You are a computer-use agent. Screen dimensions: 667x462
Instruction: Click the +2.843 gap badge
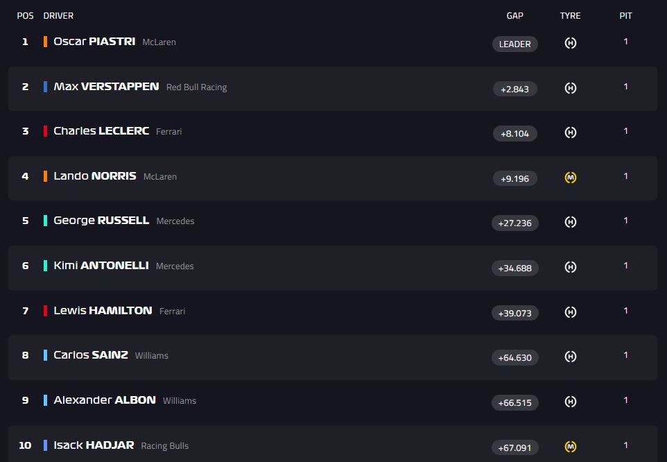click(514, 89)
